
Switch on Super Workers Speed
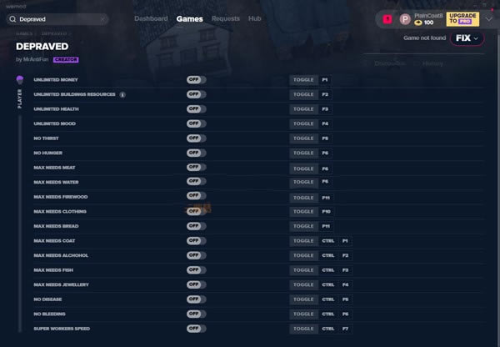196,329
